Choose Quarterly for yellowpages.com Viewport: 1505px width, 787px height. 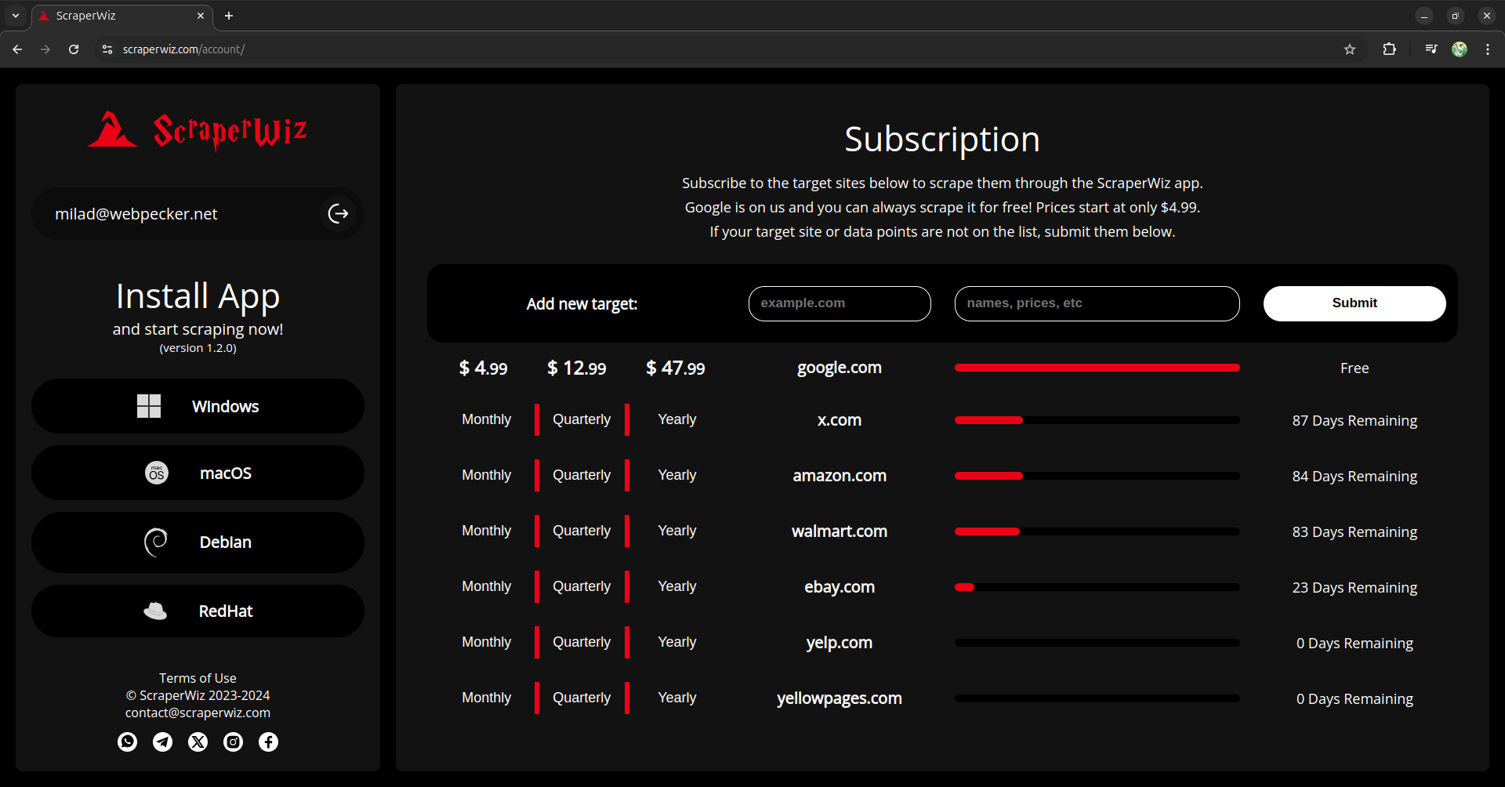[x=582, y=698]
